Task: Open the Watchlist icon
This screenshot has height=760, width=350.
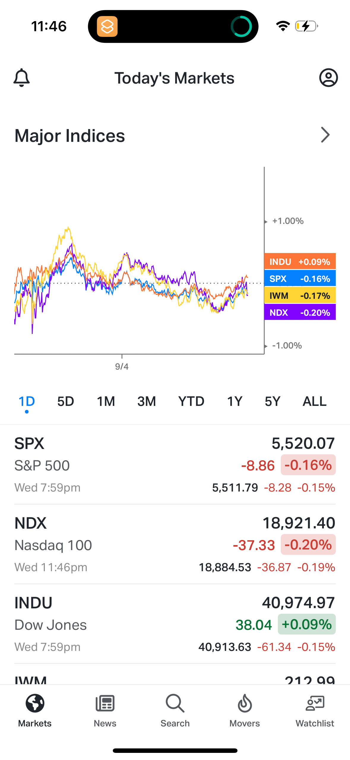Action: pyautogui.click(x=315, y=704)
